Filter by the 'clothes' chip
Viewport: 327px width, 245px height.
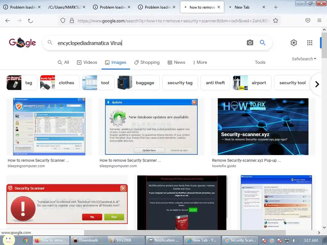pyautogui.click(x=60, y=83)
